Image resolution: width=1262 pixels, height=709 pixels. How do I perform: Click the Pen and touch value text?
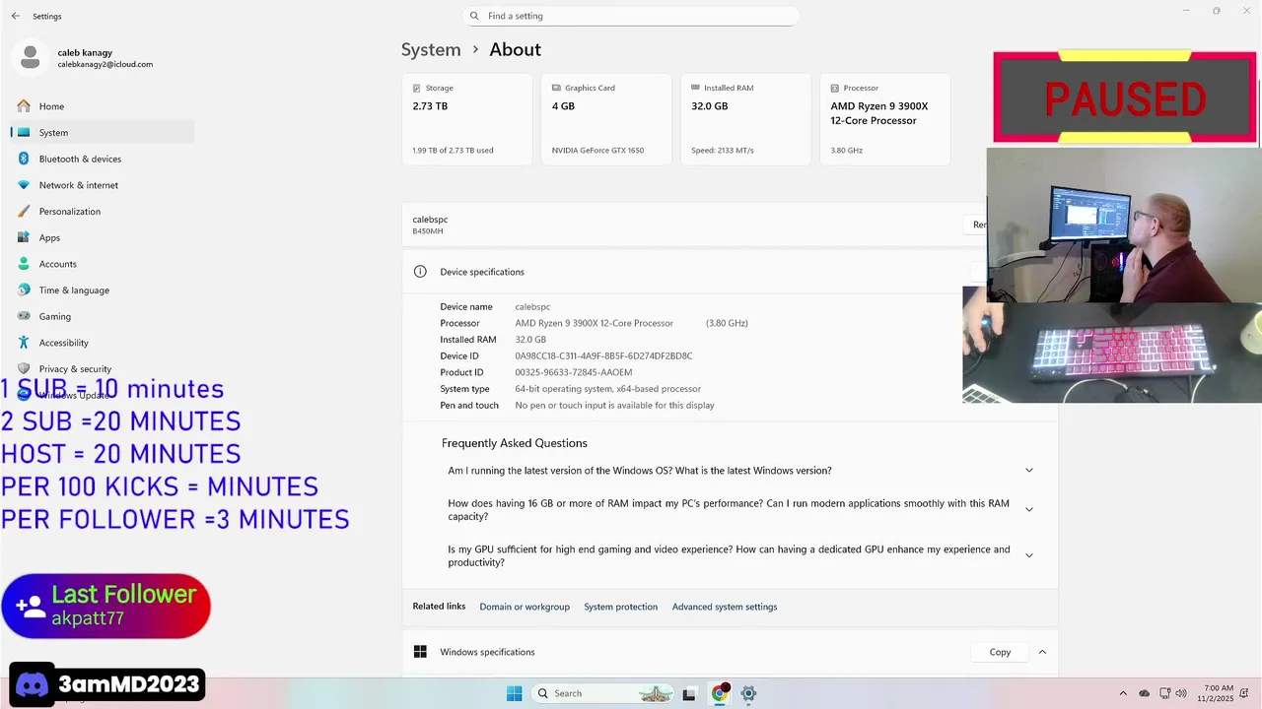pyautogui.click(x=614, y=405)
